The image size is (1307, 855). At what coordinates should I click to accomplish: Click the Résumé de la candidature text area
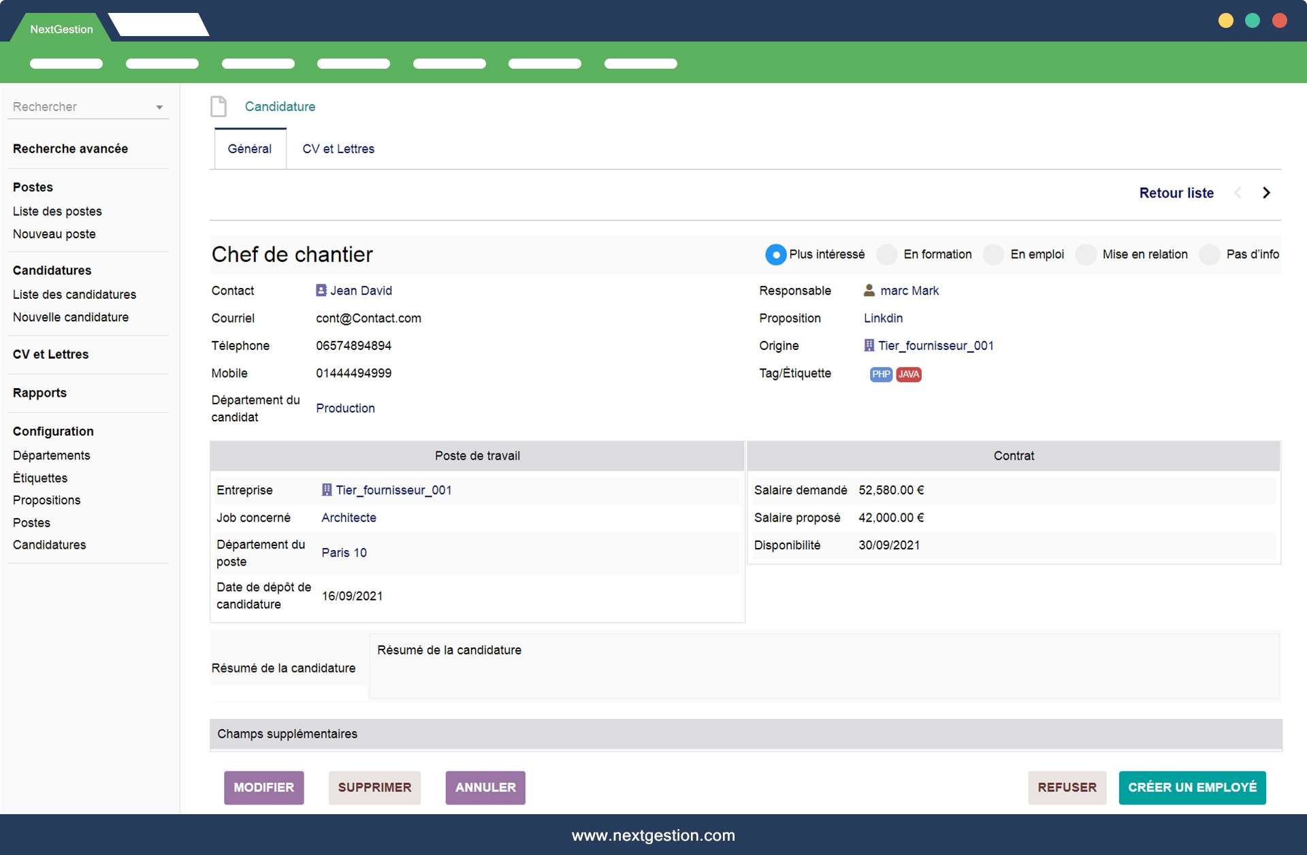click(824, 666)
